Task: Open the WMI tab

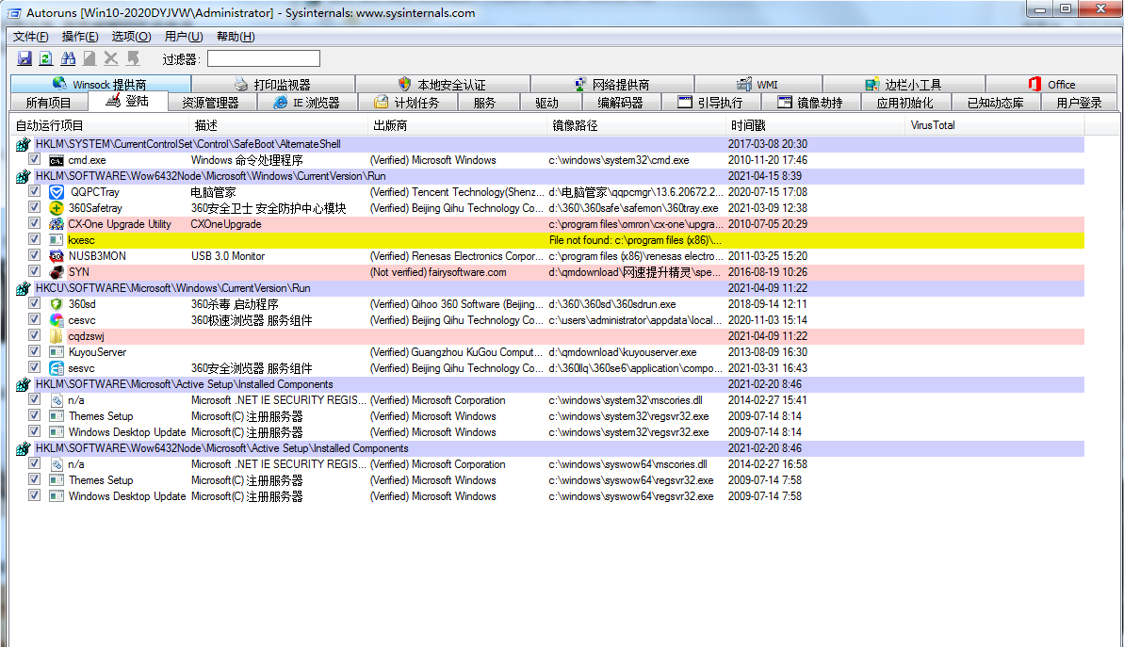Action: tap(758, 85)
